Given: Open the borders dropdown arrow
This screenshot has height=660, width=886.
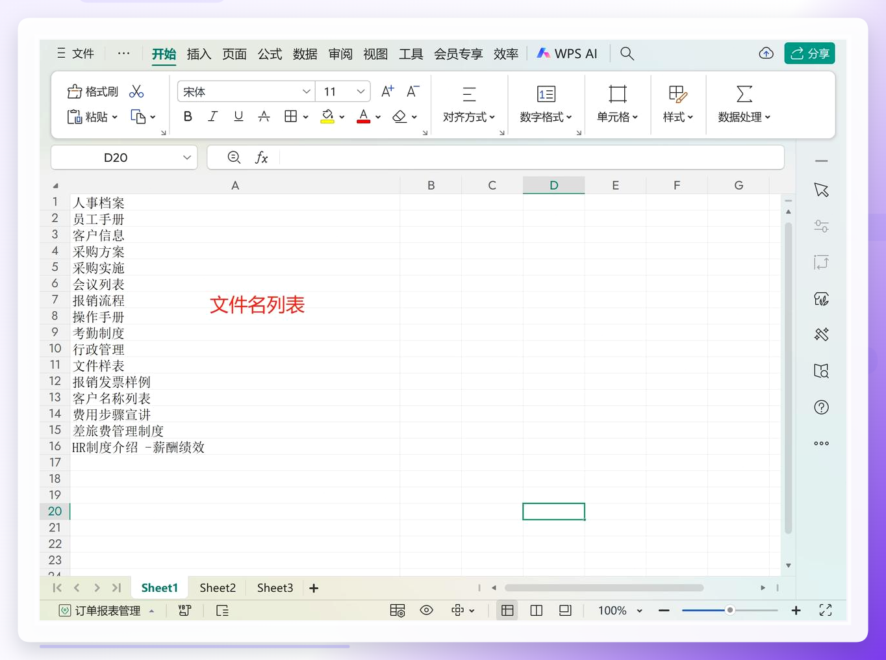Looking at the screenshot, I should click(x=305, y=118).
